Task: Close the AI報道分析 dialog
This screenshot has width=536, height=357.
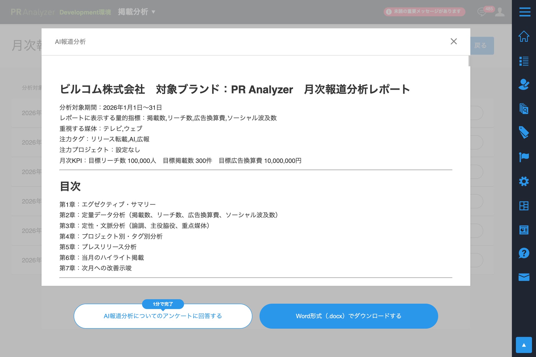Action: [x=454, y=41]
